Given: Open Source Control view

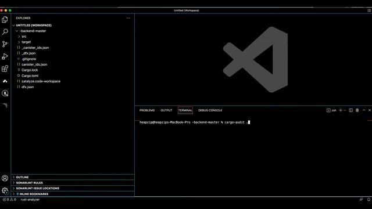Looking at the screenshot, I should pos(5,44).
